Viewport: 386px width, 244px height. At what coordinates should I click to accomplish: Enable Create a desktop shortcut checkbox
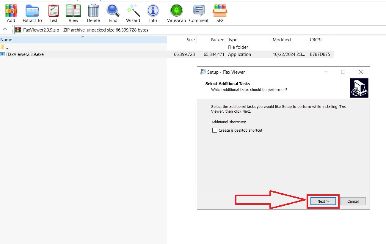[215, 130]
